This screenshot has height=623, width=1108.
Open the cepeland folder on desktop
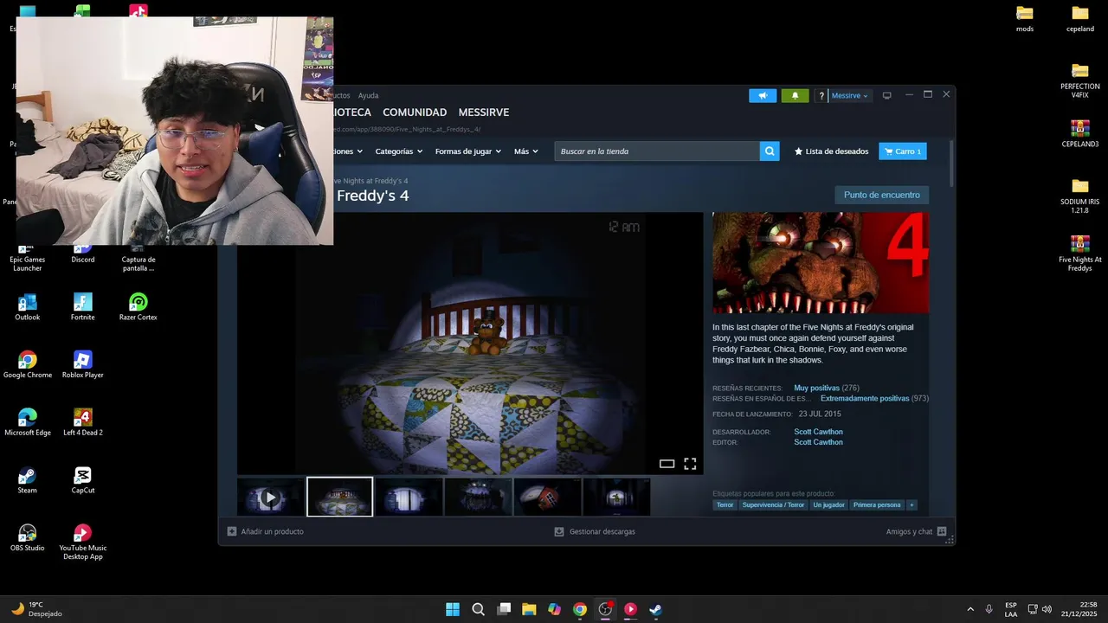coord(1080,18)
